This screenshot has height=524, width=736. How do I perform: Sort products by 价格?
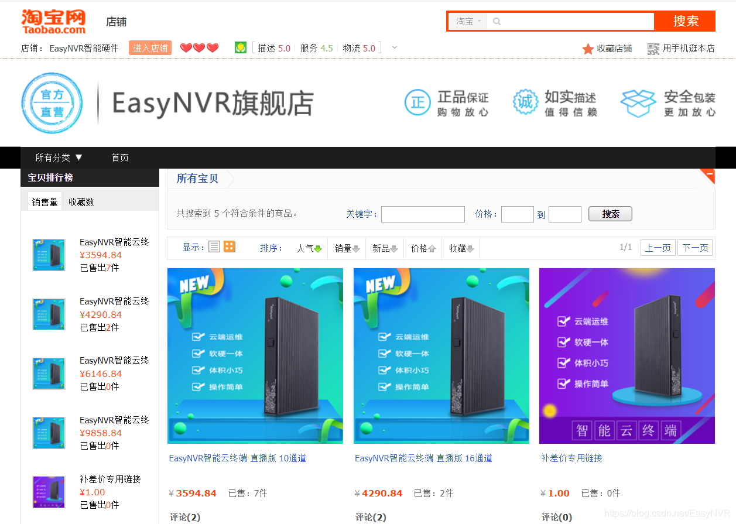(x=423, y=248)
